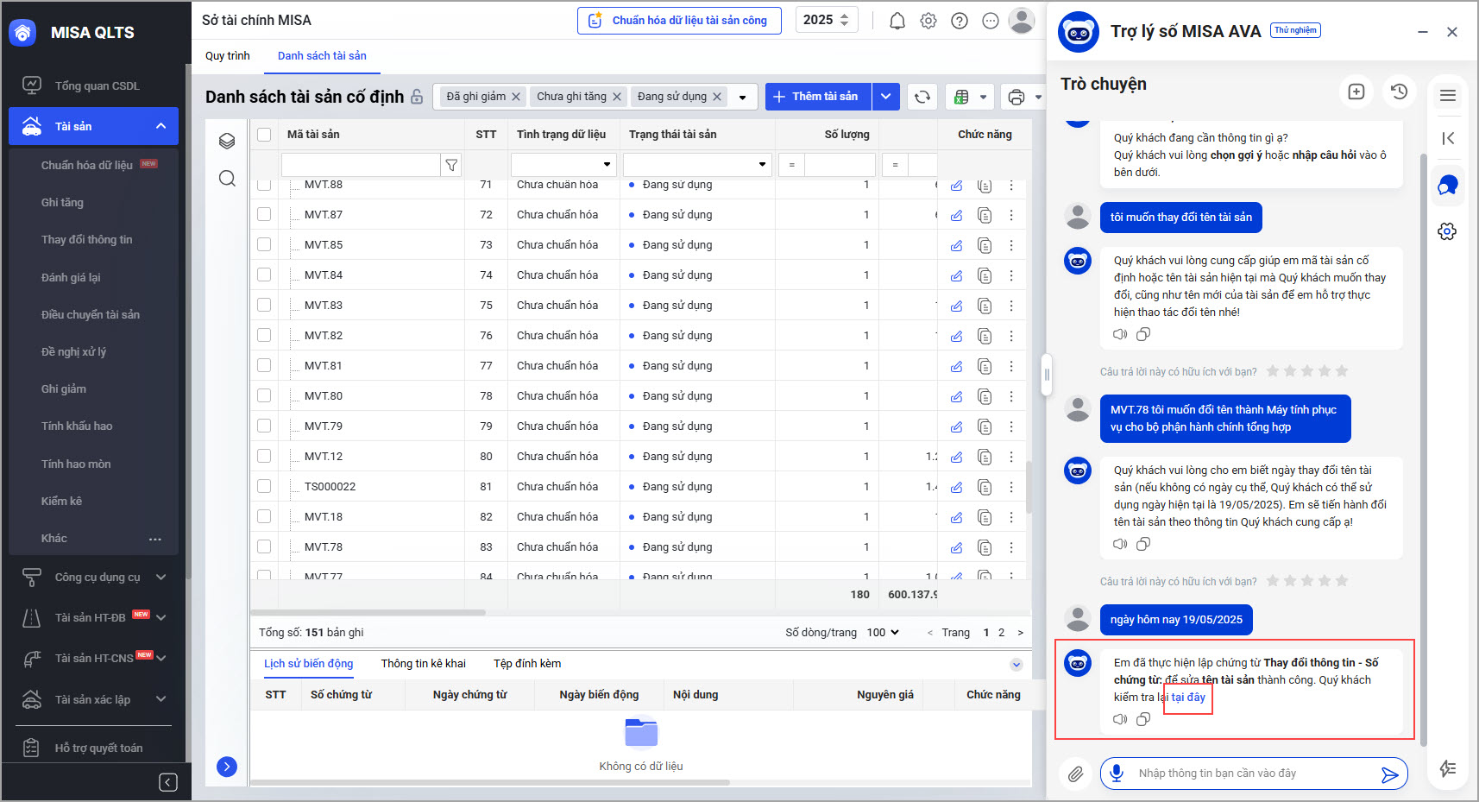Click the user avatar icon

1022,20
